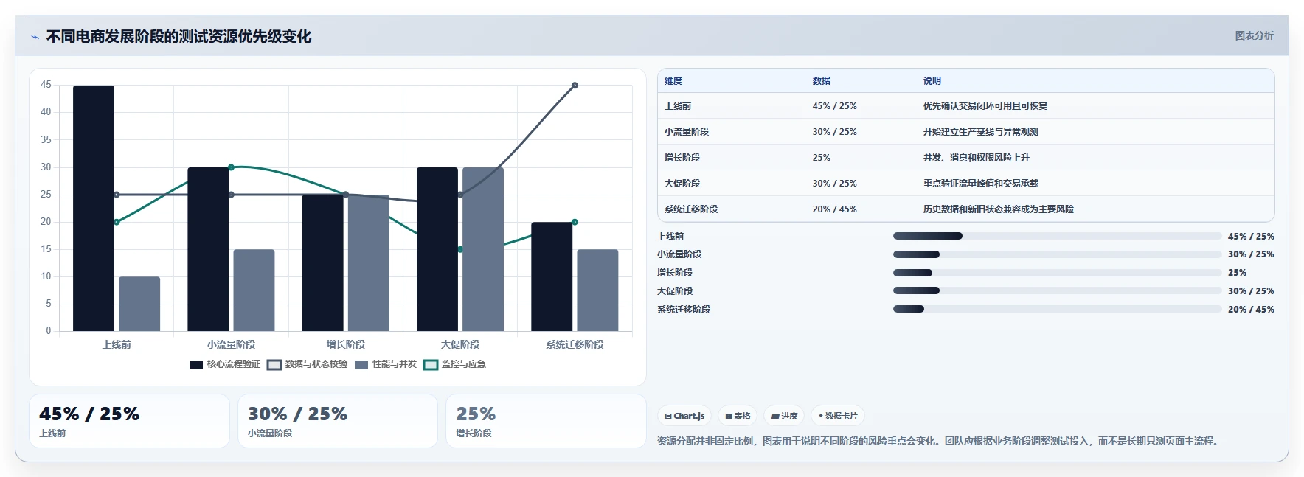Click the dark bar for 系统迁移阶段
Screen dimensions: 1304x477
552,276
